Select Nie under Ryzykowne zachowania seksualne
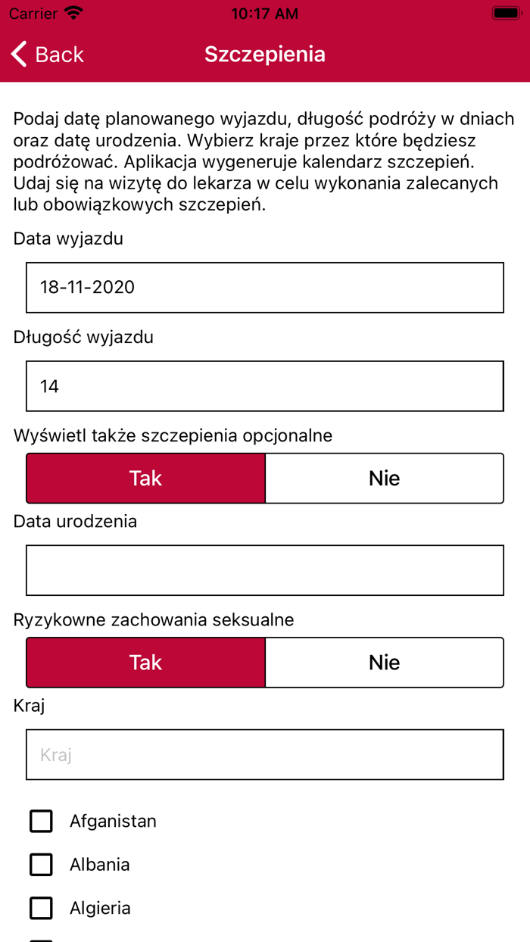530x942 pixels. pos(385,662)
